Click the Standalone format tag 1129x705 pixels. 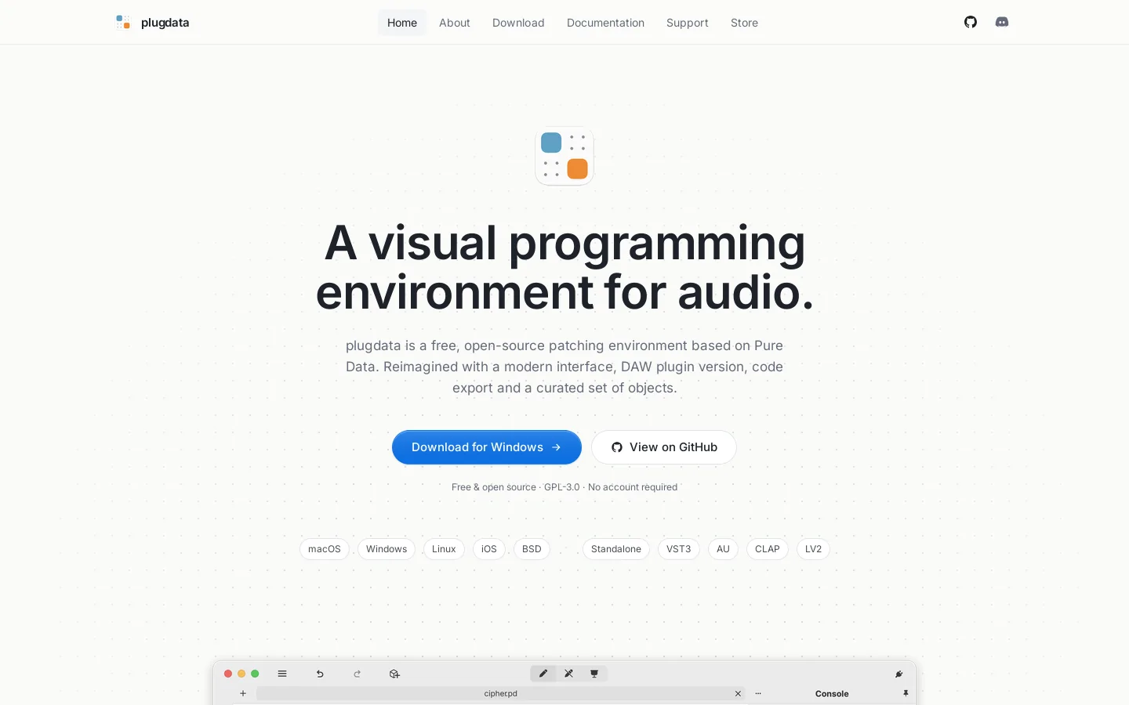(x=616, y=549)
